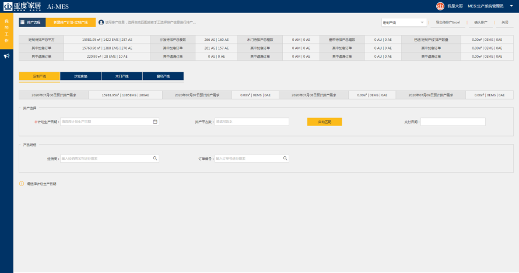
Task: Switch to the 沙发床垫 tab
Action: click(80, 76)
